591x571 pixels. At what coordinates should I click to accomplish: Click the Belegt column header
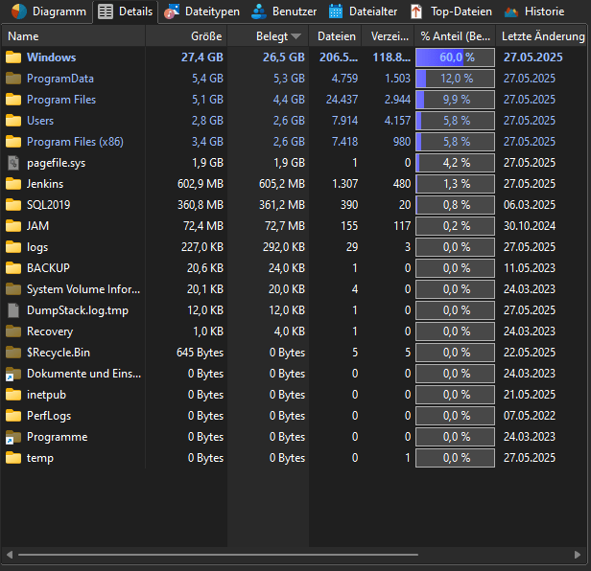click(x=268, y=36)
